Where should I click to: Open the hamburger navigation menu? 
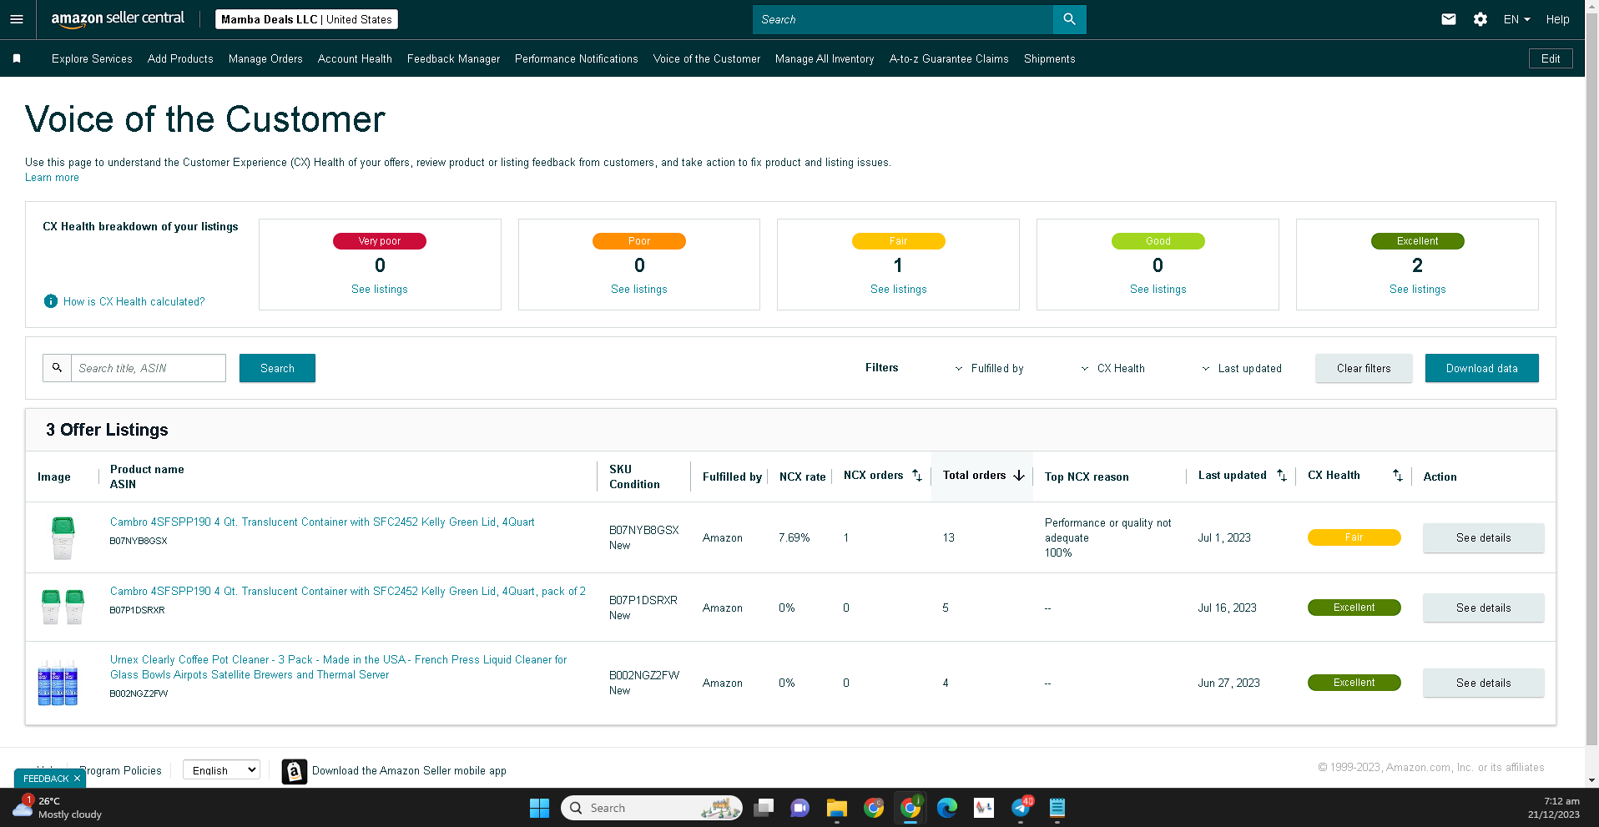17,19
